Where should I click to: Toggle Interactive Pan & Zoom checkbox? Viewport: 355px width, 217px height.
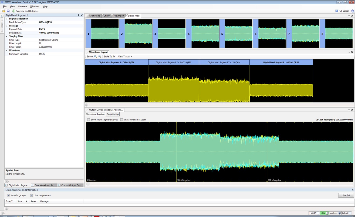pos(121,120)
